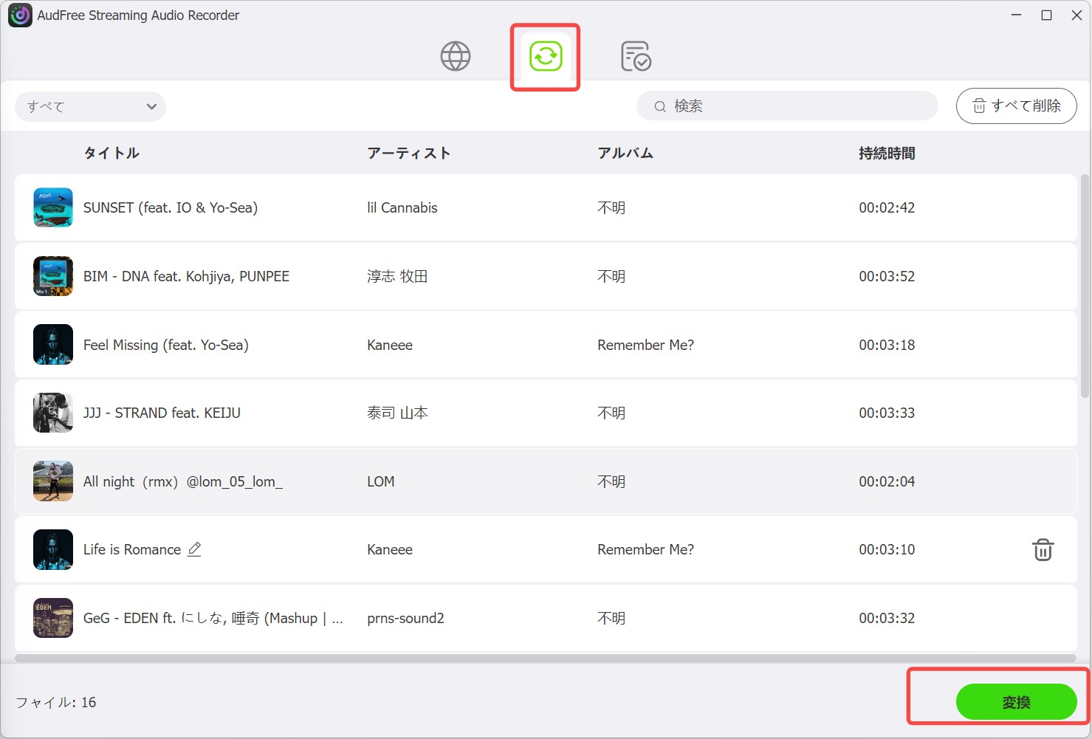The image size is (1092, 739).
Task: Click the 検索 search input field
Action: pos(787,106)
